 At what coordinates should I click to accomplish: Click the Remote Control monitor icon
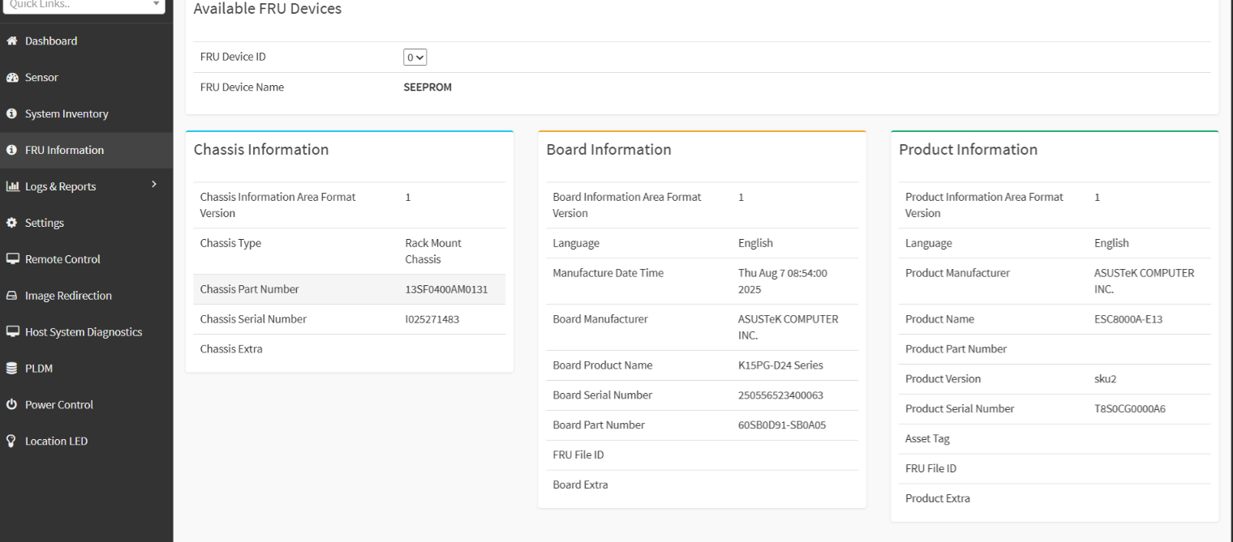coord(12,259)
